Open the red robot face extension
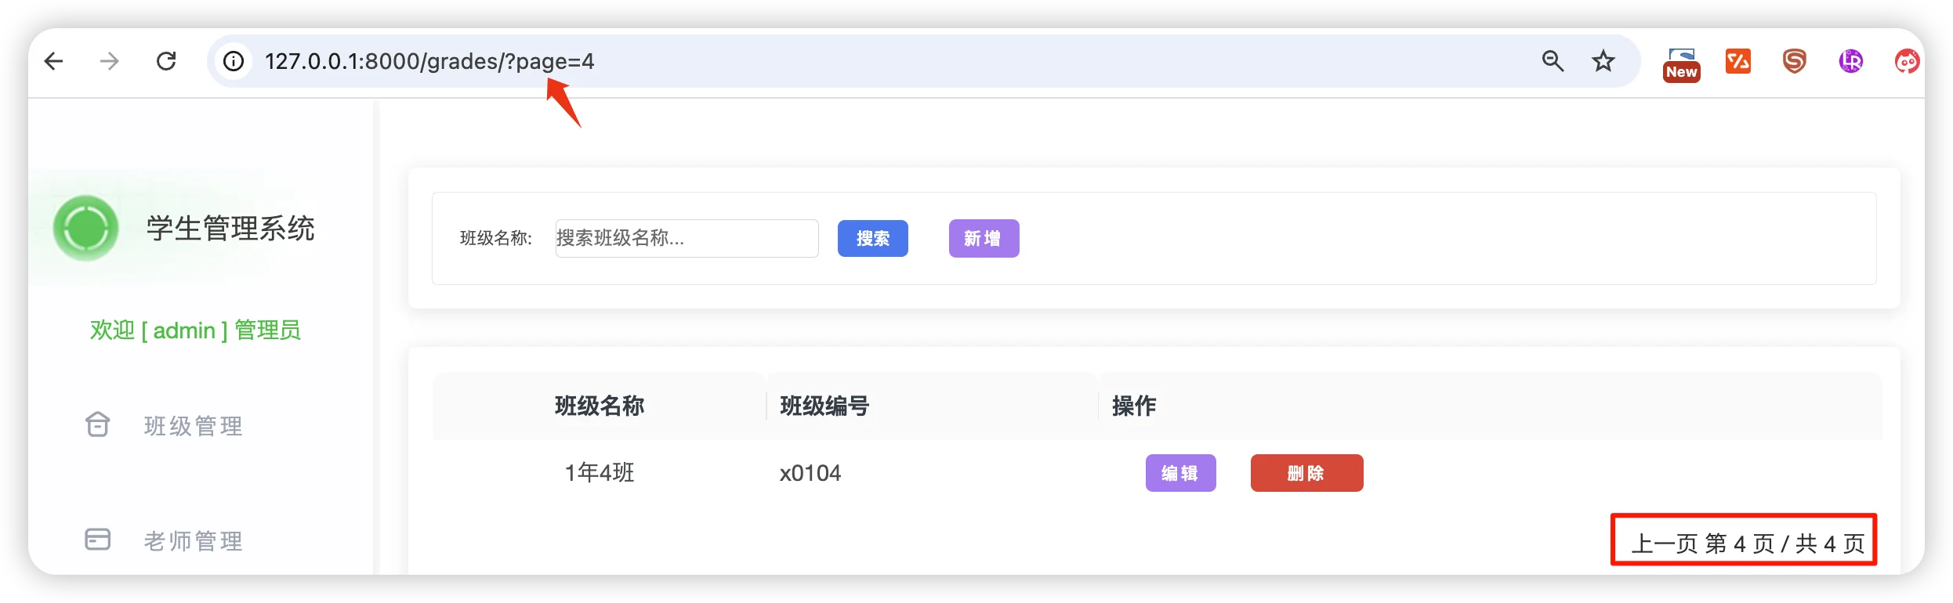Viewport: 1953px width, 603px height. click(1907, 61)
